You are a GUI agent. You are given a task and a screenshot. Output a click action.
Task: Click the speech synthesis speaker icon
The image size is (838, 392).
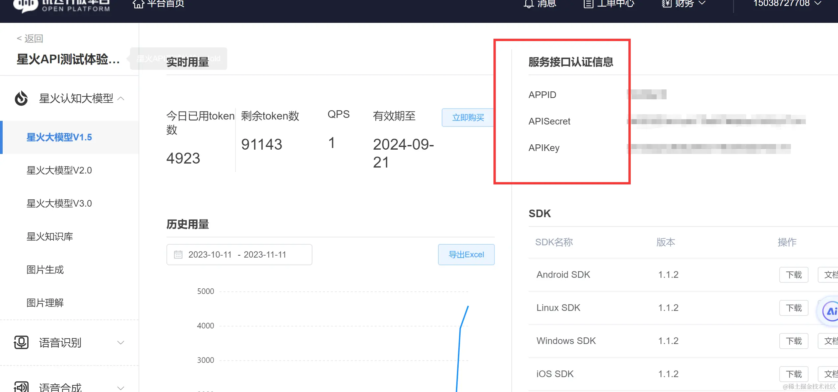(21, 386)
